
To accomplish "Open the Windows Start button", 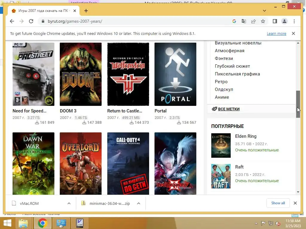I will (x=7, y=223).
